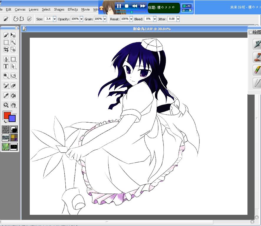Expand the Grain dropdown
The height and width of the screenshot is (226, 261).
click(x=105, y=19)
